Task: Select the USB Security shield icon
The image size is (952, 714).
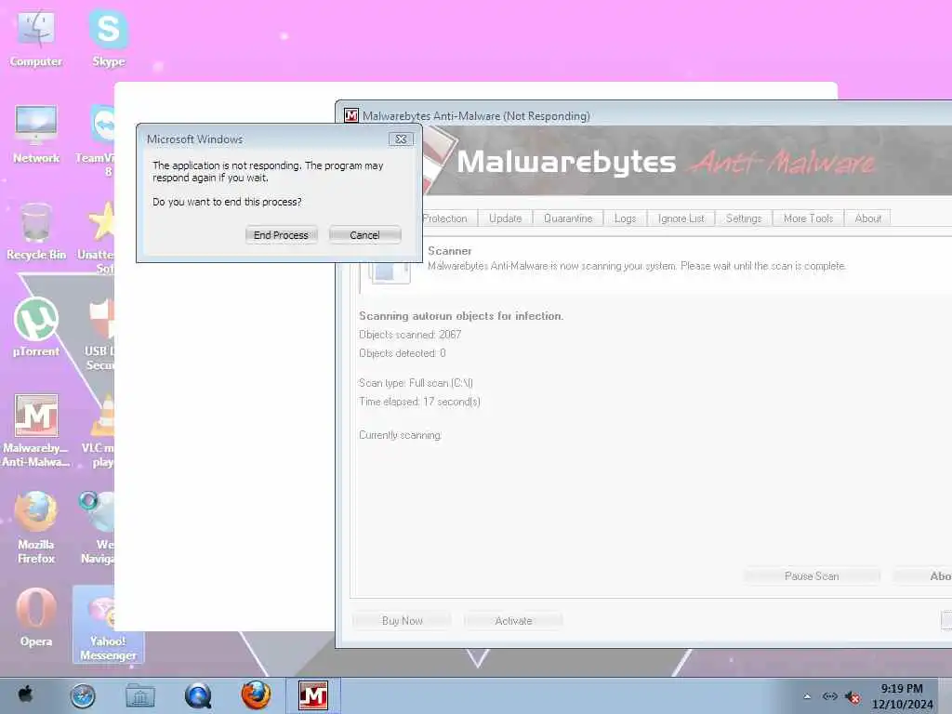Action: click(100, 335)
